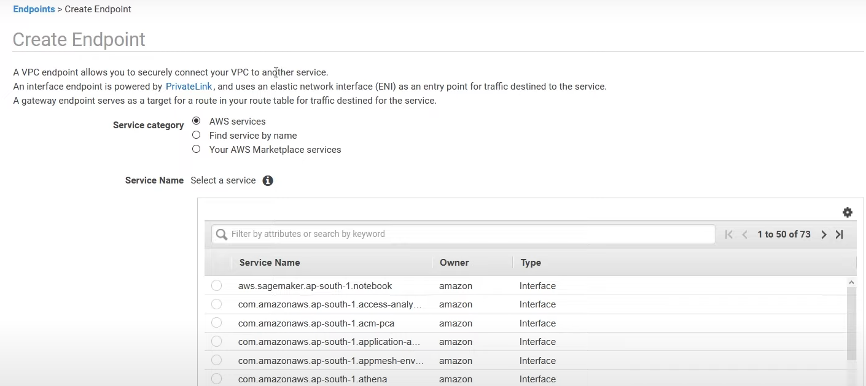Viewport: 866px width, 386px height.
Task: Sort by the Service Name column header
Action: click(270, 263)
